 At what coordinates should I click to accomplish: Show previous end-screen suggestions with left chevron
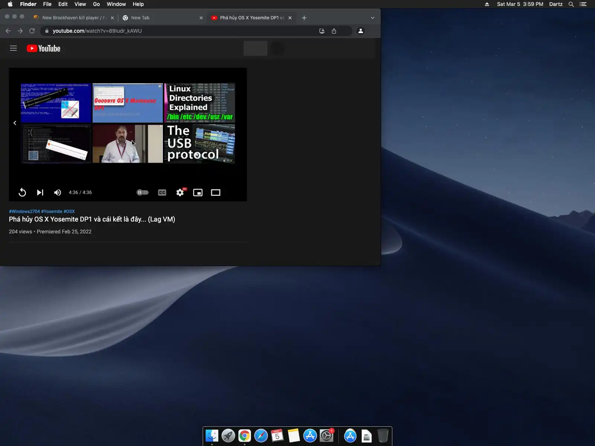(15, 123)
